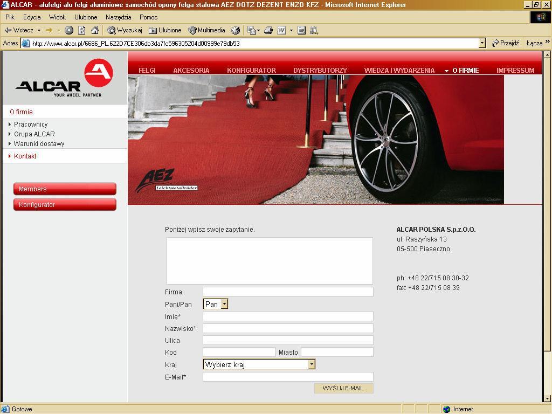Click the Ulica input field
Screen dimensions: 552x414
click(x=288, y=340)
